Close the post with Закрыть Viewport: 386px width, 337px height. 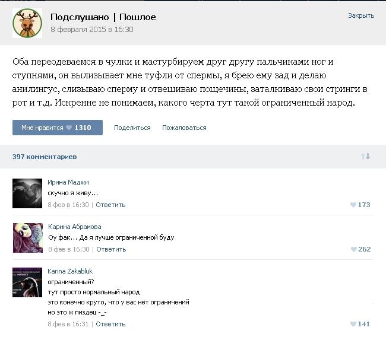click(x=361, y=16)
